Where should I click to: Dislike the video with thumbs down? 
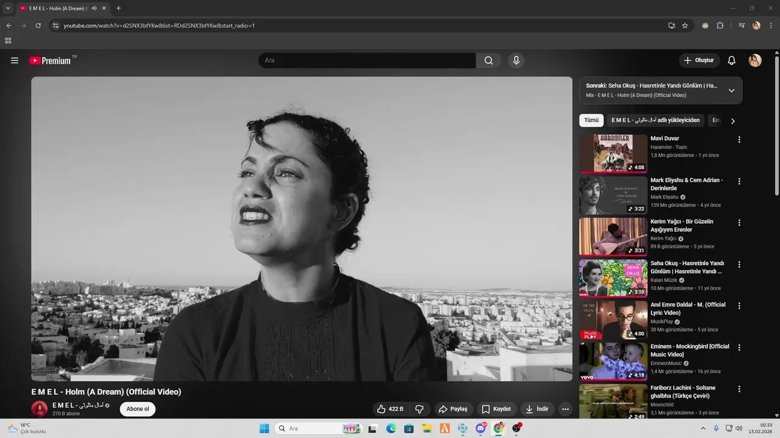pyautogui.click(x=419, y=409)
